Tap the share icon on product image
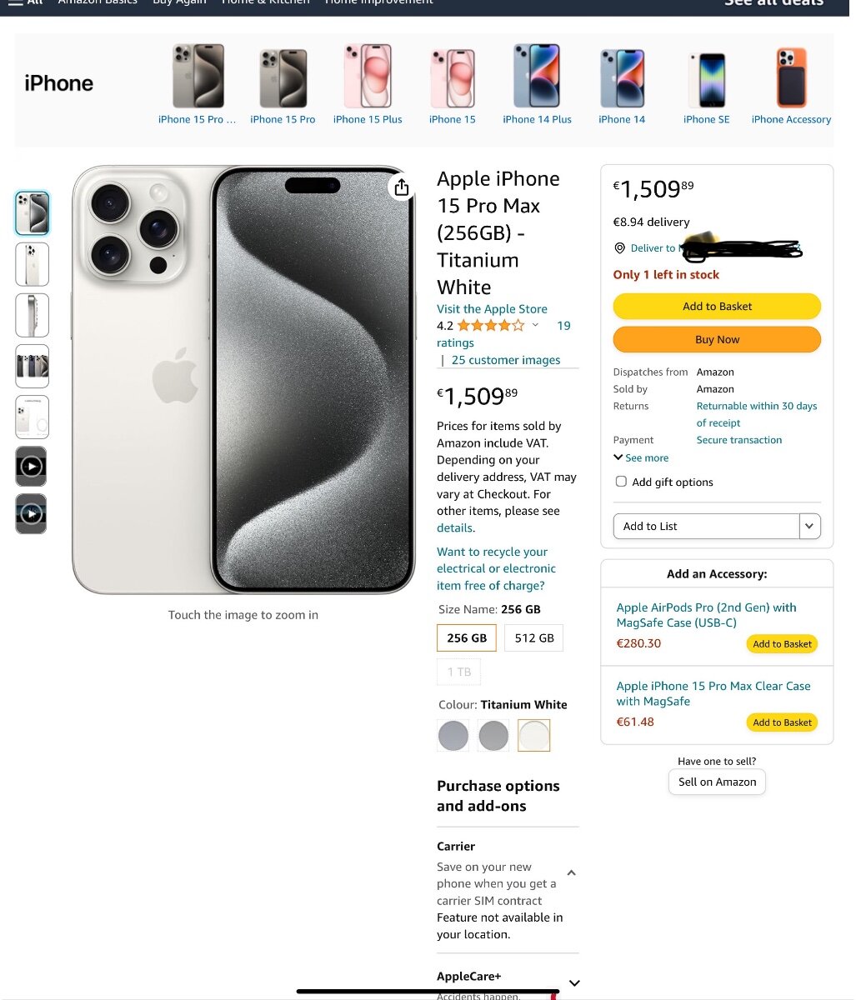Screen dimensions: 856x1000 coord(402,187)
